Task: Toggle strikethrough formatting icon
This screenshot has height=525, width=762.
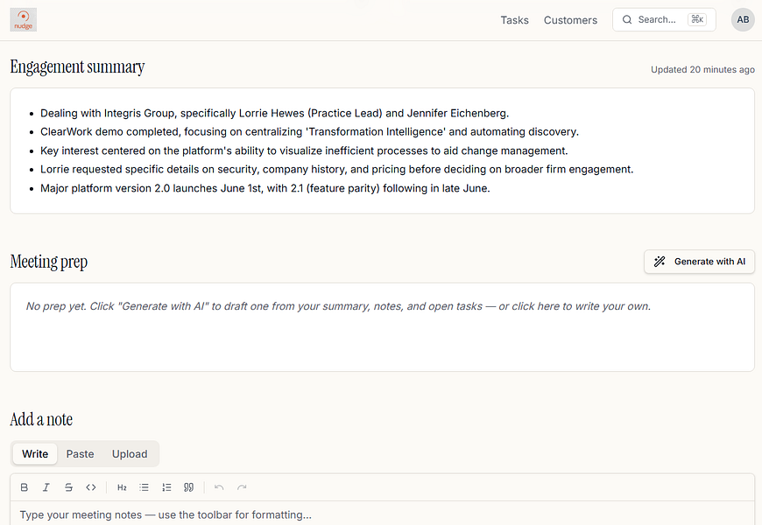Action: tap(68, 487)
